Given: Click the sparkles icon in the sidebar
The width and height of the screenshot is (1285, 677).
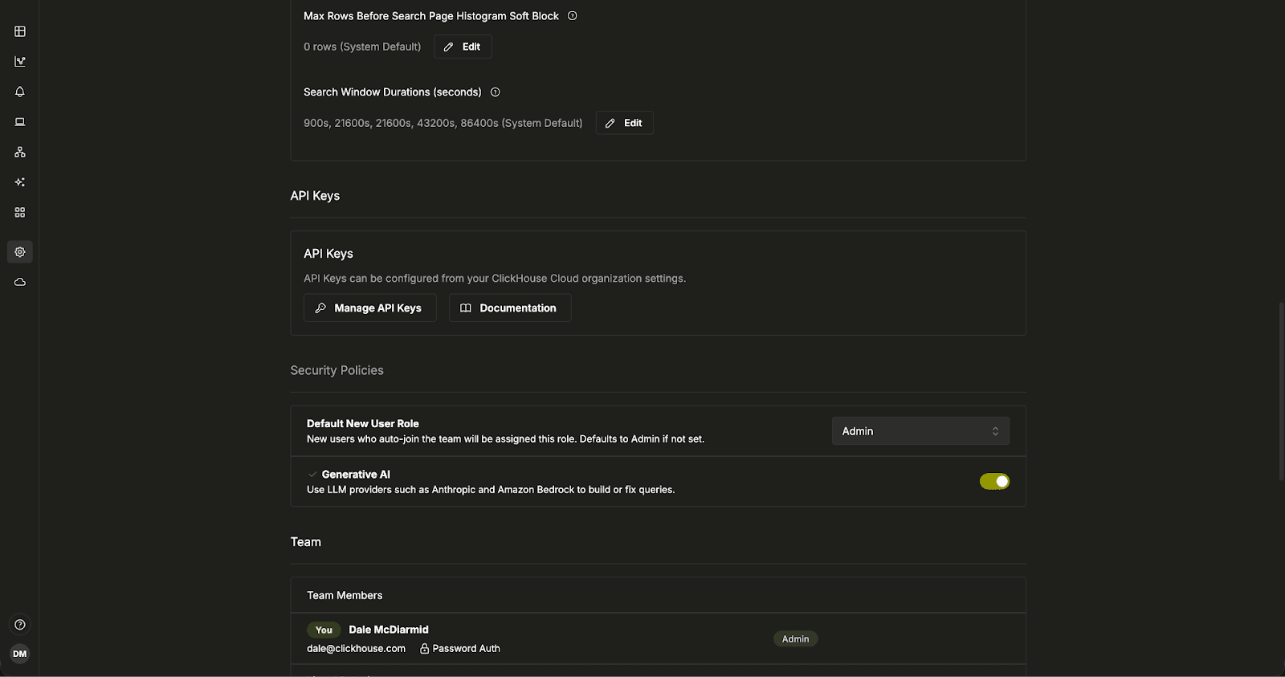Looking at the screenshot, I should [20, 182].
